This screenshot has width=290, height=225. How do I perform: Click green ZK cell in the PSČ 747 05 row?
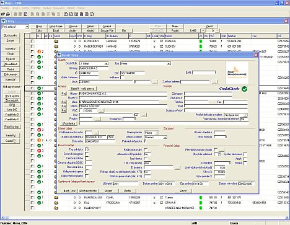[x=201, y=203]
